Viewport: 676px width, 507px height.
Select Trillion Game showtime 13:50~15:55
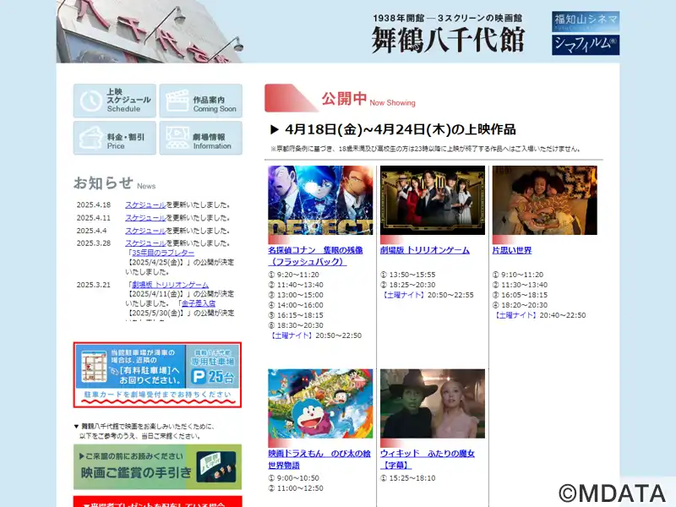pyautogui.click(x=408, y=275)
